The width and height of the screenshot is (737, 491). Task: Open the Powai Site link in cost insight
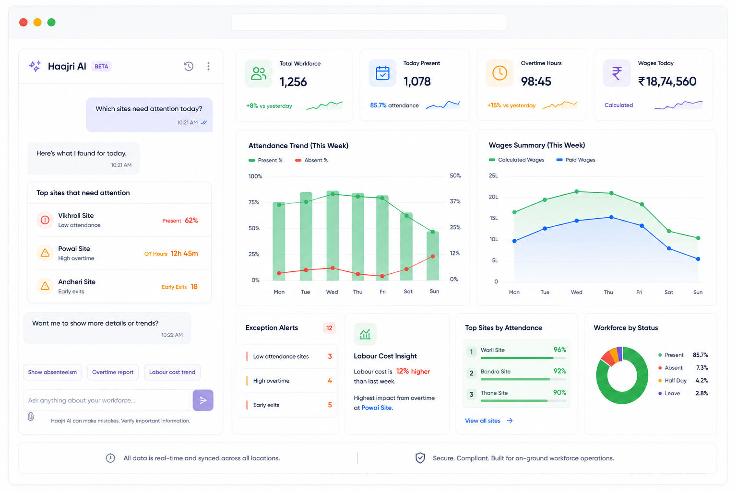377,408
